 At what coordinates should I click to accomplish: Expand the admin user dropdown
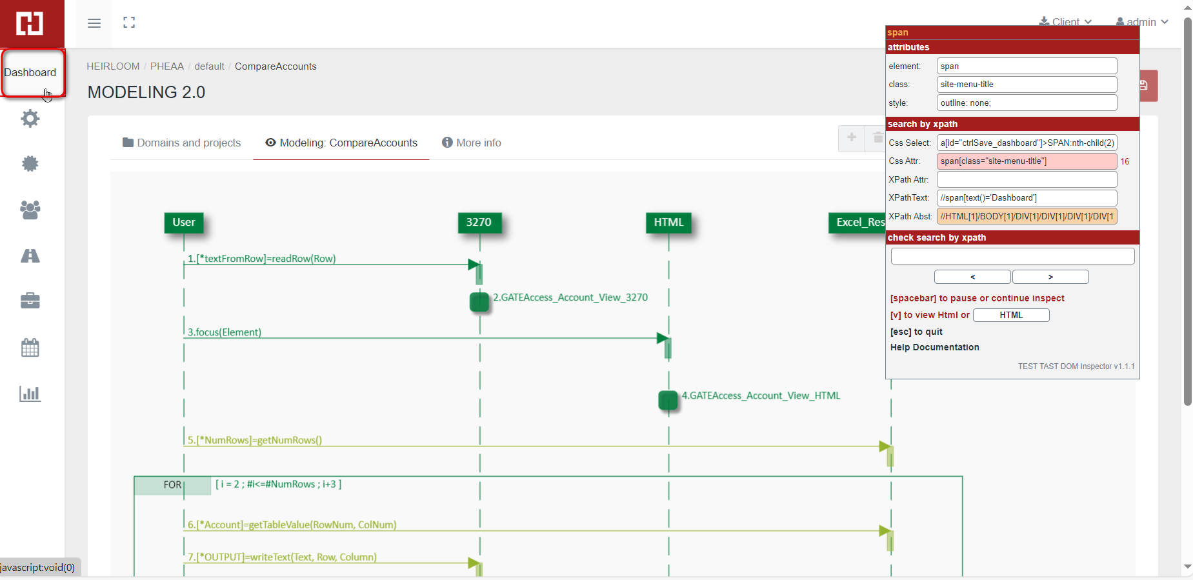[1142, 21]
